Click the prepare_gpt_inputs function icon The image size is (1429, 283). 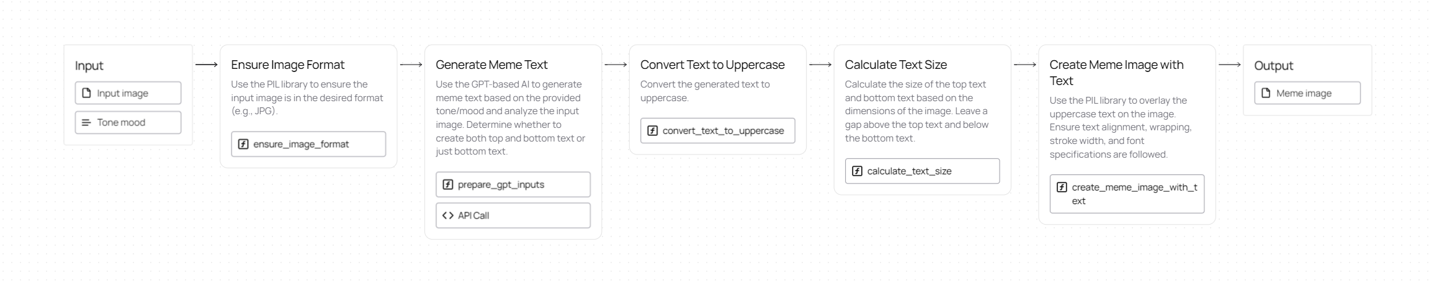tap(447, 184)
